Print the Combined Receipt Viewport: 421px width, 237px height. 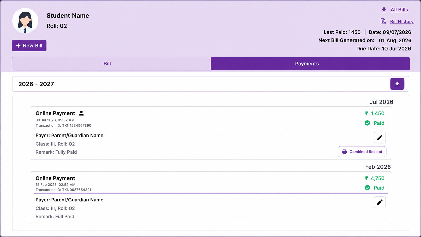(x=362, y=152)
